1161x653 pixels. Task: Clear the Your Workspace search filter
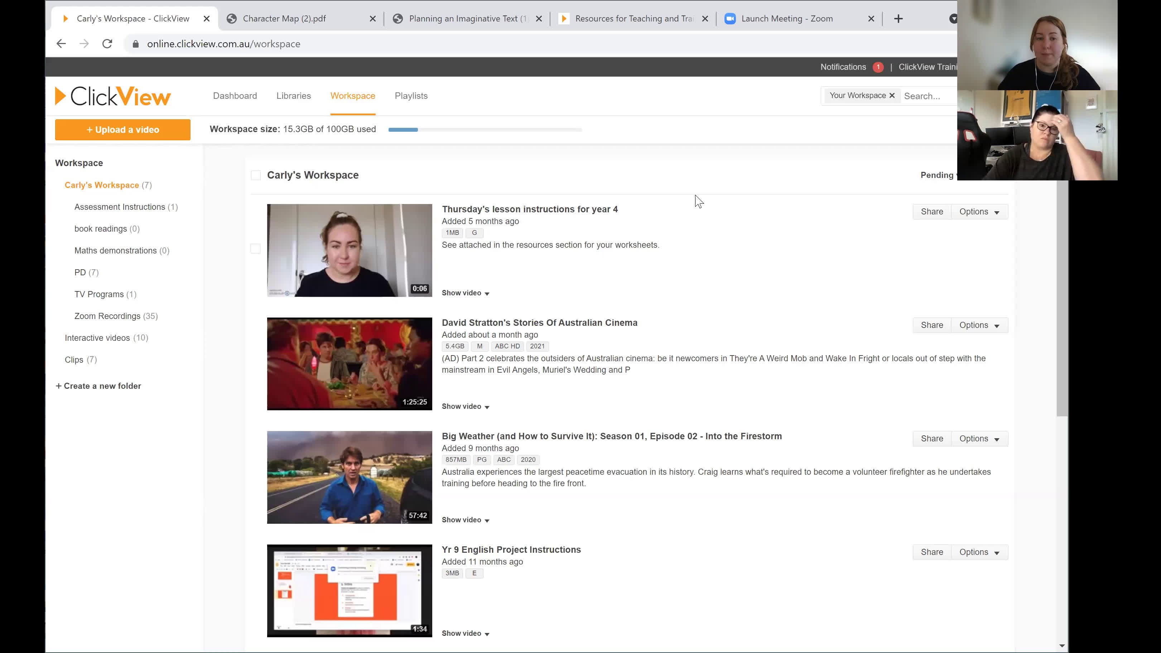pos(892,96)
